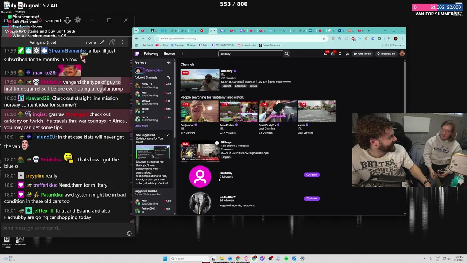Click the browser address bar
The height and width of the screenshot is (263, 467).
pyautogui.click(x=241, y=38)
